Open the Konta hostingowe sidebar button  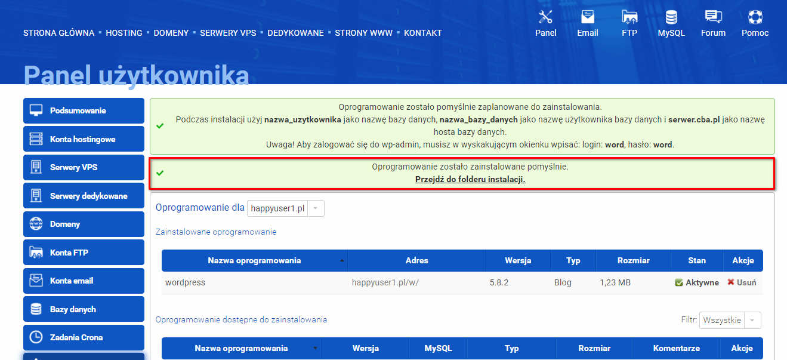[x=84, y=139]
